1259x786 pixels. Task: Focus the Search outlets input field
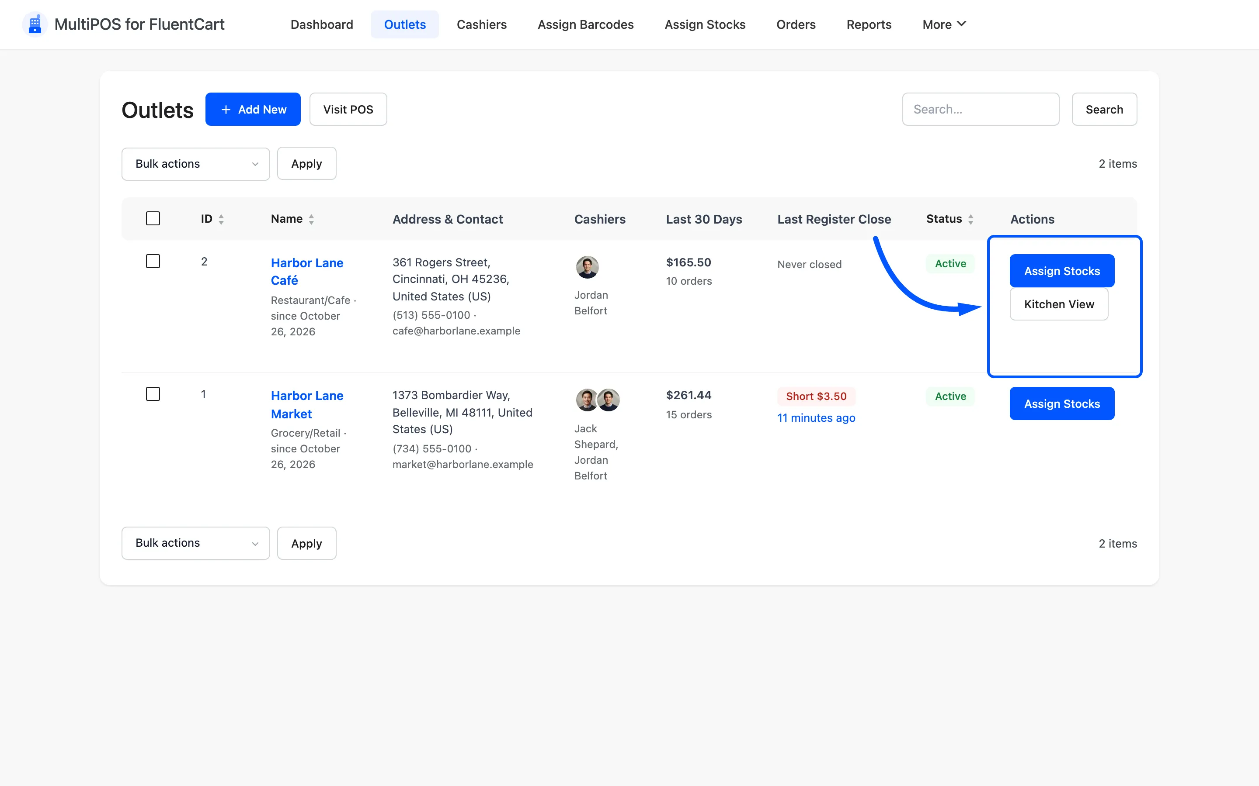click(980, 109)
